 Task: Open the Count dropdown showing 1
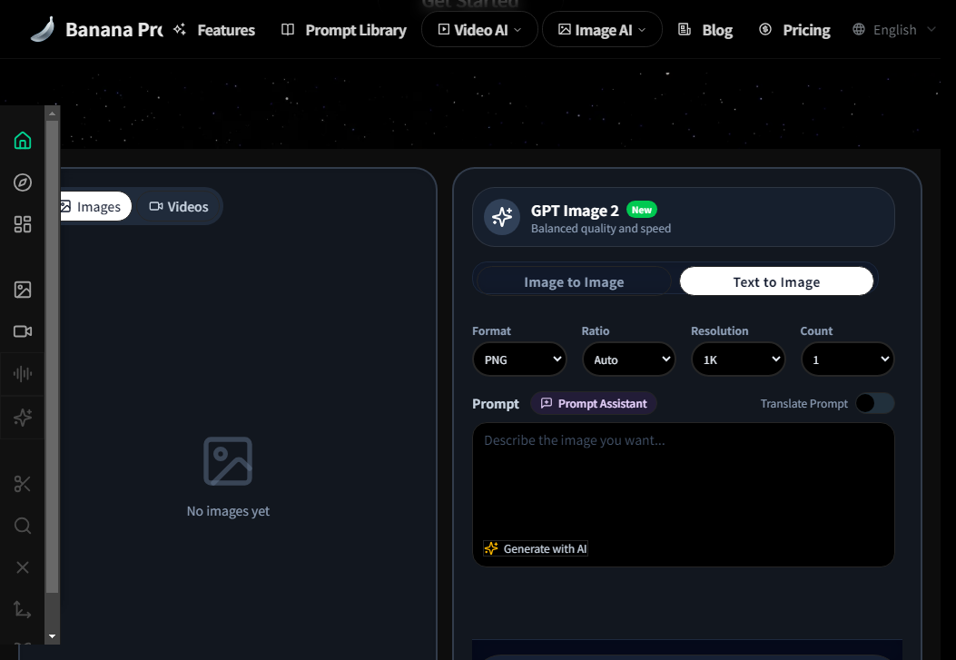tap(847, 360)
